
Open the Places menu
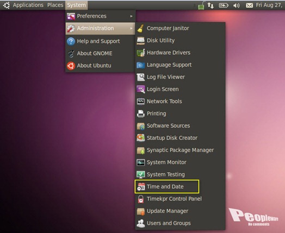pos(55,5)
